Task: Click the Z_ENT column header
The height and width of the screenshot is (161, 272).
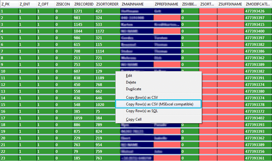Action: (x=28, y=4)
